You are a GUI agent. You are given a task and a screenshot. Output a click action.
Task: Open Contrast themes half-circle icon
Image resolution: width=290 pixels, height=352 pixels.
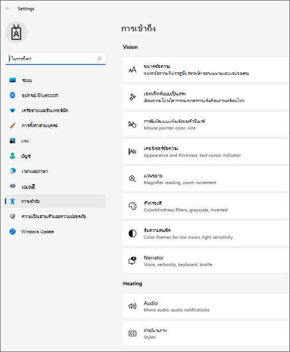(x=132, y=234)
